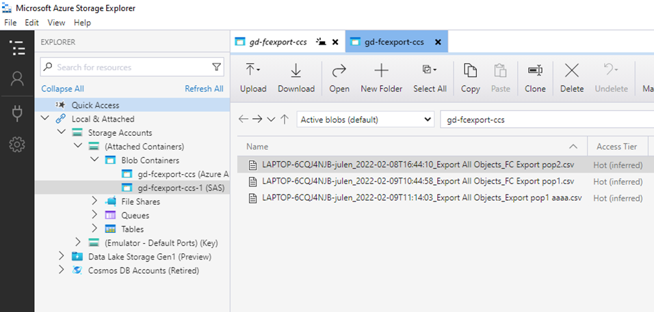Click the Undelete toolbar button
Screen dimensions: 654x312
coord(611,78)
